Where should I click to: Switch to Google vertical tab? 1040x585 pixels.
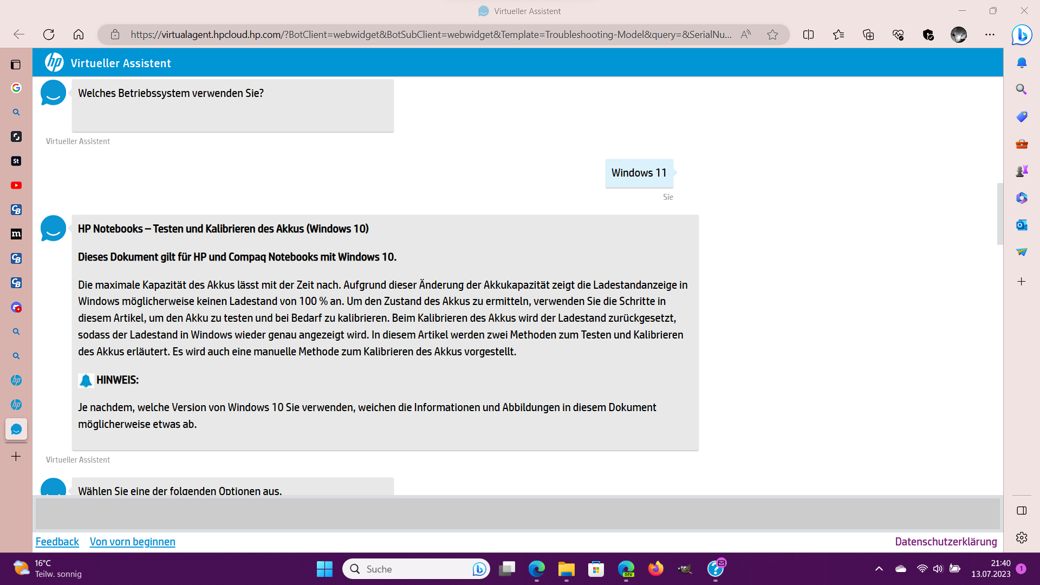(16, 88)
